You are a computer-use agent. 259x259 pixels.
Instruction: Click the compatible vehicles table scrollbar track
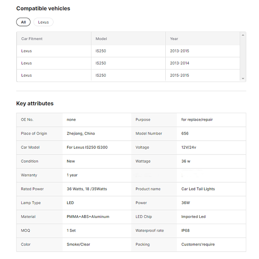243,56
